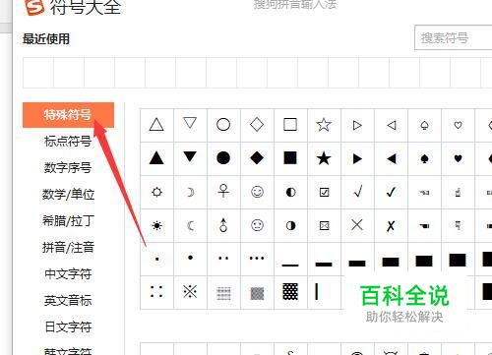Insert the smiling face symbol
This screenshot has height=355, width=492.
257,192
